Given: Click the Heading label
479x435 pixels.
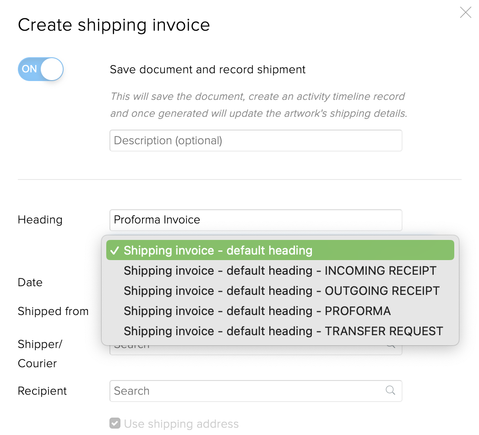Looking at the screenshot, I should (40, 220).
